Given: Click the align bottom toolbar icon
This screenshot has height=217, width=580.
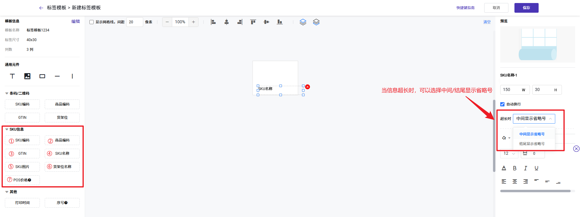Looking at the screenshot, I should 280,22.
